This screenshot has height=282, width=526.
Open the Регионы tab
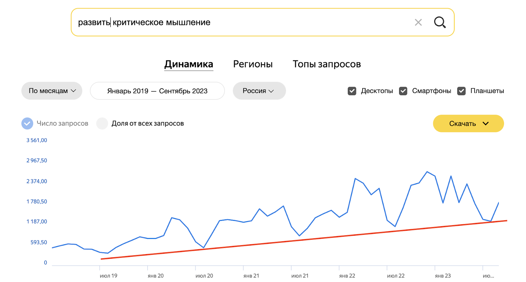(x=253, y=64)
